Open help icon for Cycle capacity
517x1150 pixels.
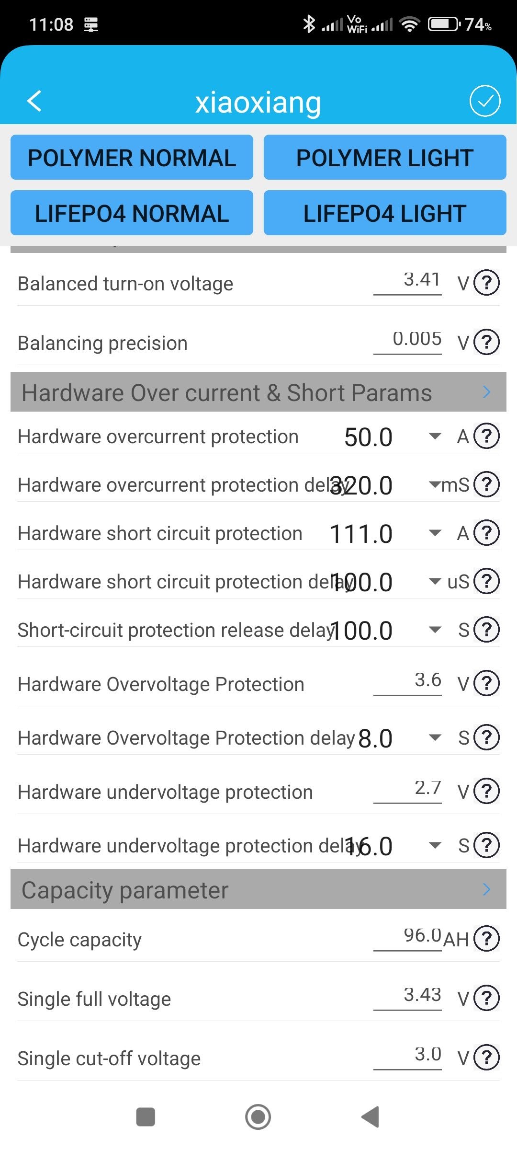(x=486, y=939)
